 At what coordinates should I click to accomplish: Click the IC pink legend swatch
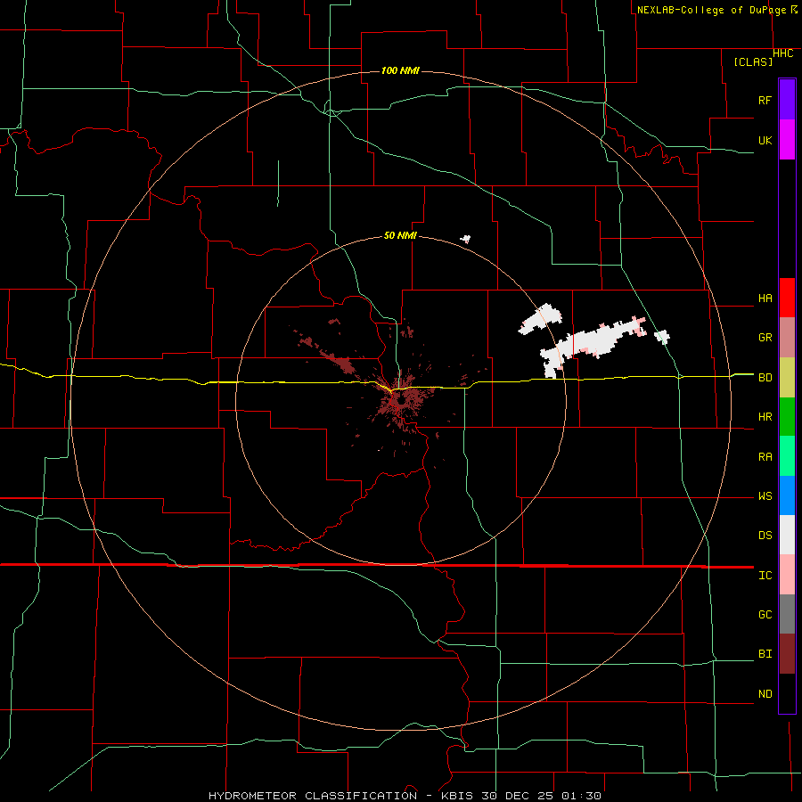[787, 575]
